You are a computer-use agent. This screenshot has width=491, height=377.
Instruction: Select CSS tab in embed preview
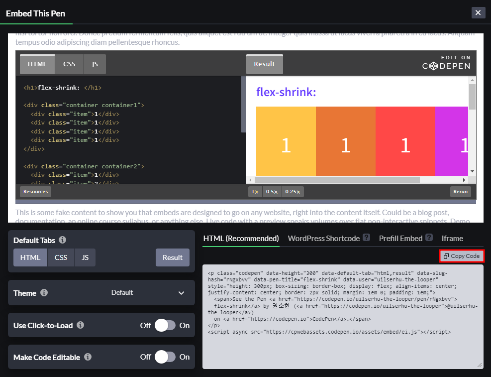(69, 64)
